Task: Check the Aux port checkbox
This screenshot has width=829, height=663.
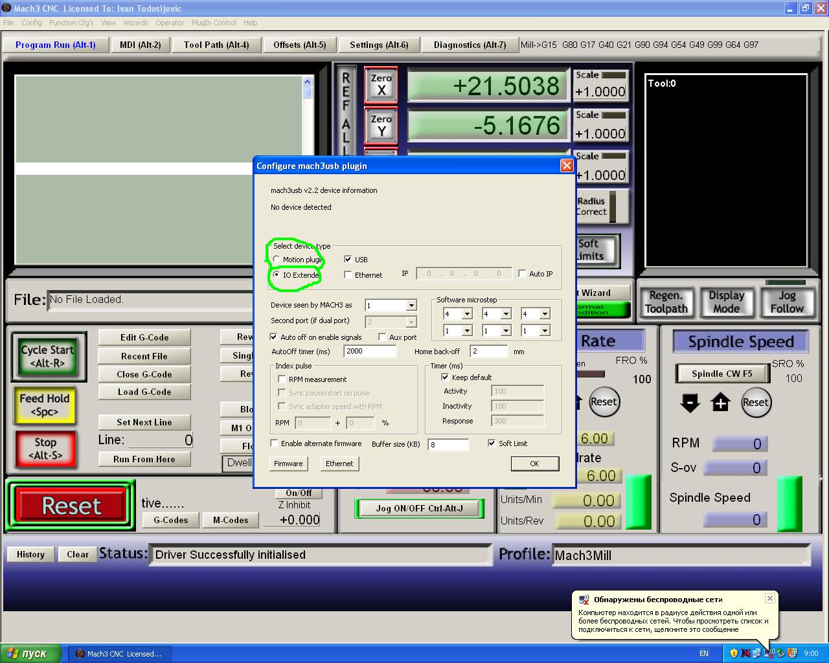Action: click(382, 337)
